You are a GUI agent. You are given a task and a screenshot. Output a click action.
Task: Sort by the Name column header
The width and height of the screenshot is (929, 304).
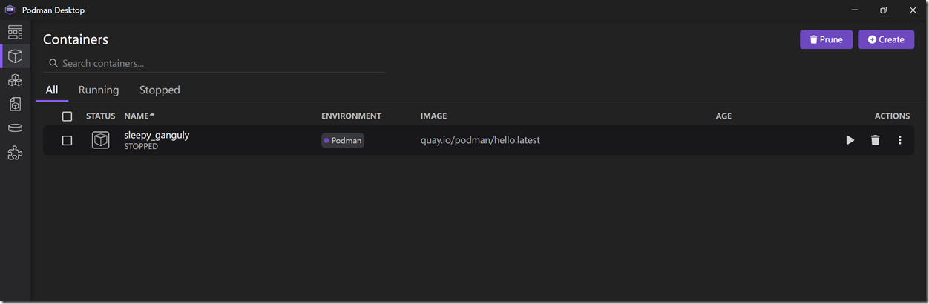(139, 116)
